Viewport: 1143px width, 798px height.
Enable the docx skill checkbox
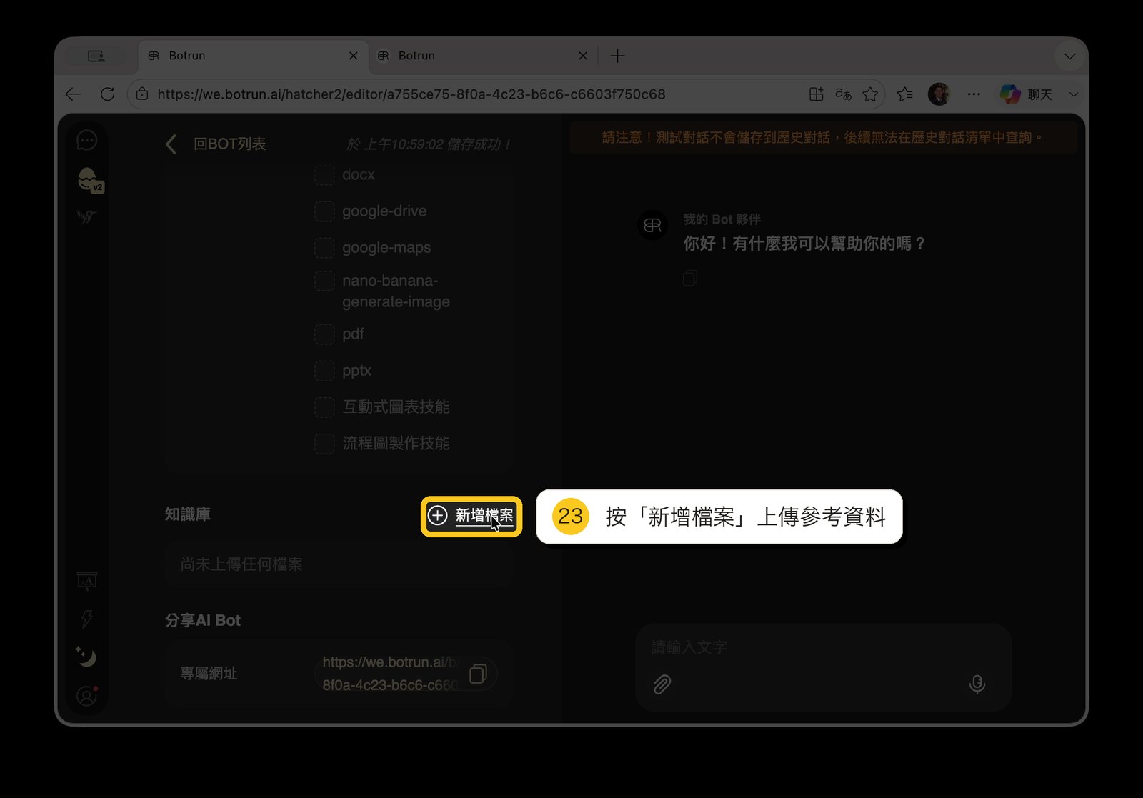[x=324, y=175]
